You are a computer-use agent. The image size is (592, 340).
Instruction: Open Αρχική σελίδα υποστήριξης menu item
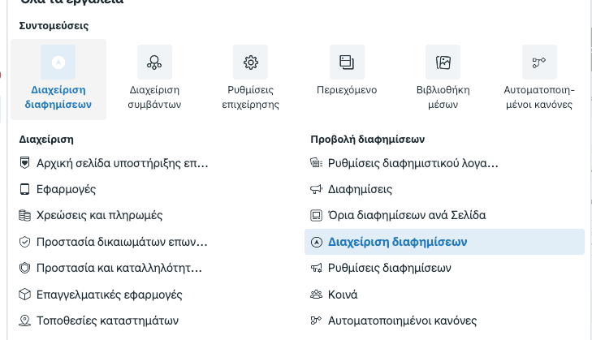coord(123,163)
